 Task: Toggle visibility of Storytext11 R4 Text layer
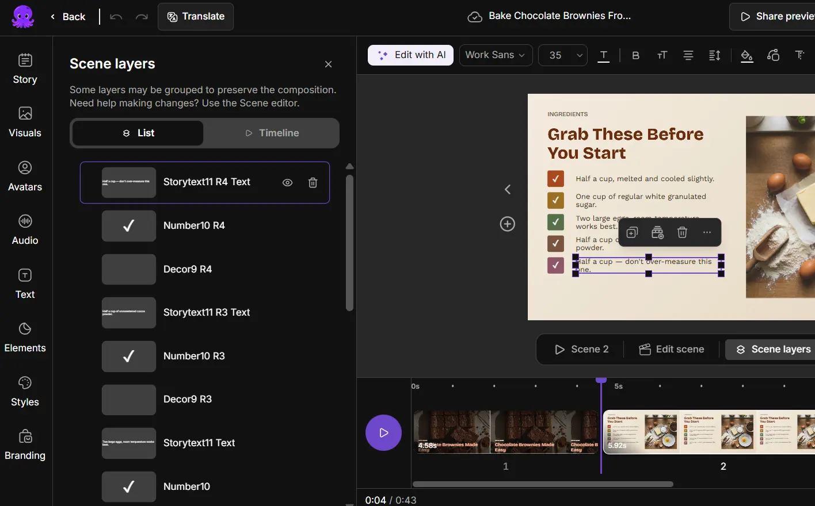(287, 182)
